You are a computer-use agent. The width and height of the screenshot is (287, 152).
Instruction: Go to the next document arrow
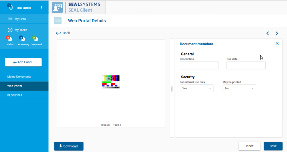[277, 33]
